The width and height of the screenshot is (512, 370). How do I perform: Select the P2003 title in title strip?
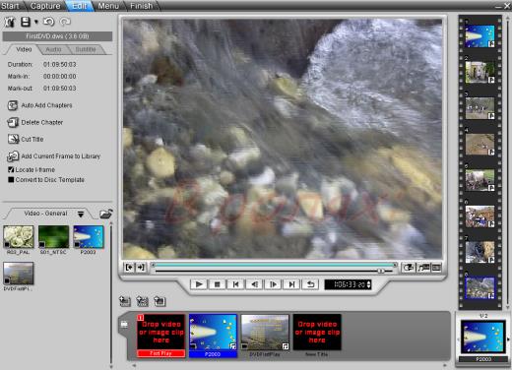point(213,336)
